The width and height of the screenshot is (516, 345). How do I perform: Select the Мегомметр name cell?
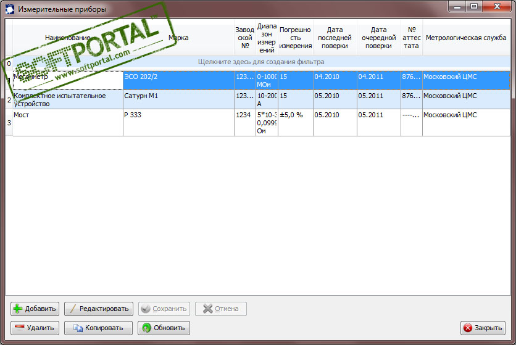pyautogui.click(x=68, y=80)
